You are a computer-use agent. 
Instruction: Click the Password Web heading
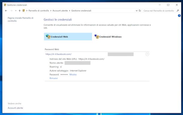click(52, 49)
